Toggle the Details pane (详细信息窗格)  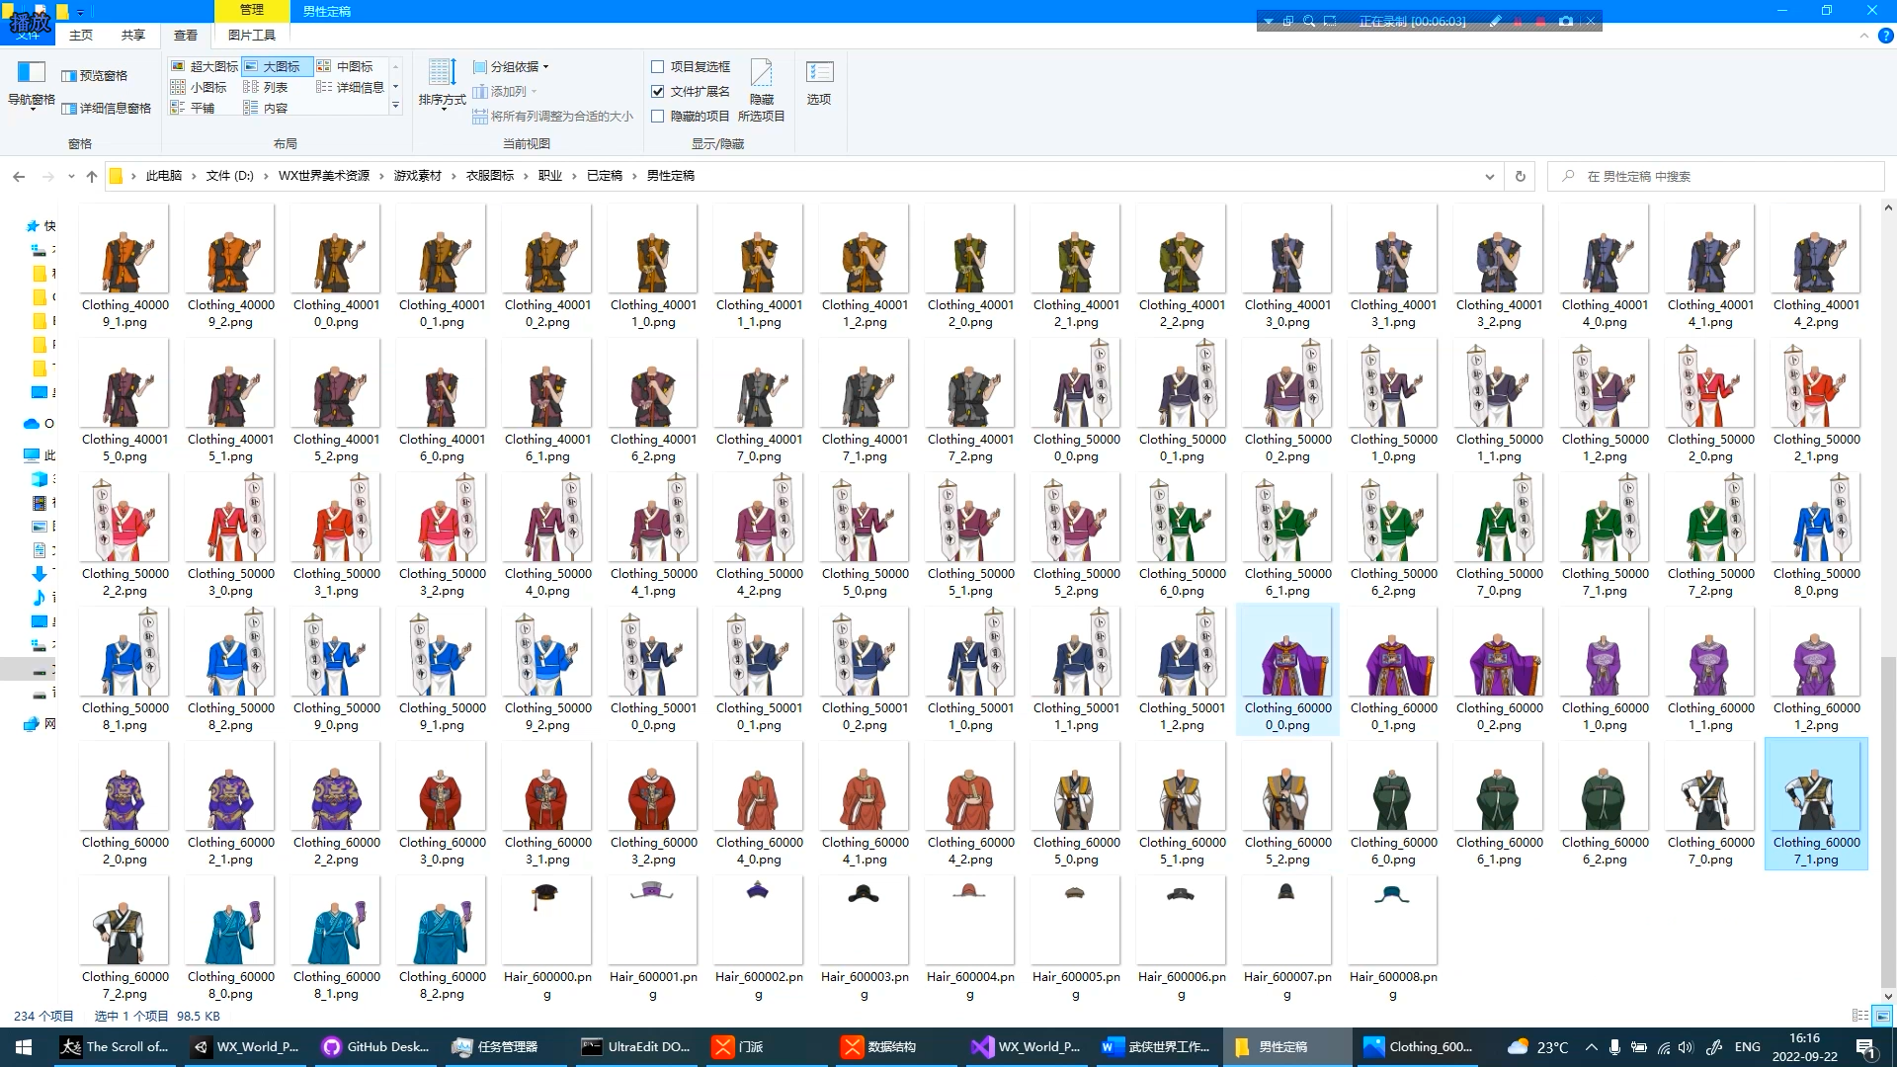106,109
